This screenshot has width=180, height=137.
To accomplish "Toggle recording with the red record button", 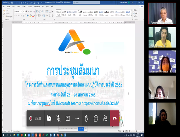I will [x=31, y=119].
